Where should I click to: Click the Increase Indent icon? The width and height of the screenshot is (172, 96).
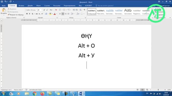click(x=77, y=10)
